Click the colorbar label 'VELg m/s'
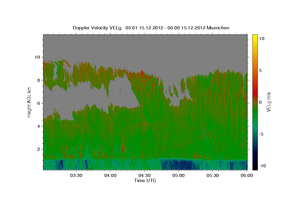 (x=269, y=101)
